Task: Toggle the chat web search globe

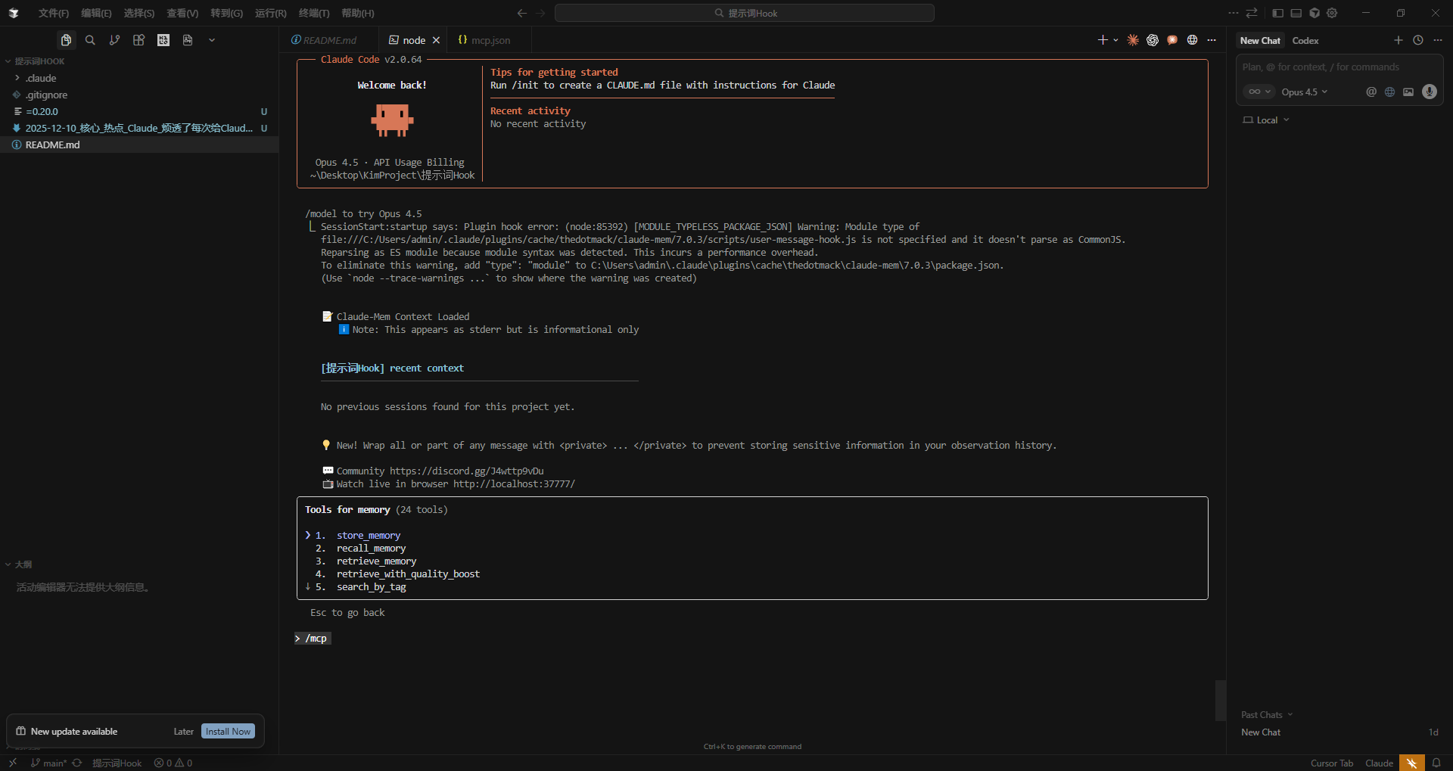Action: click(x=1389, y=92)
